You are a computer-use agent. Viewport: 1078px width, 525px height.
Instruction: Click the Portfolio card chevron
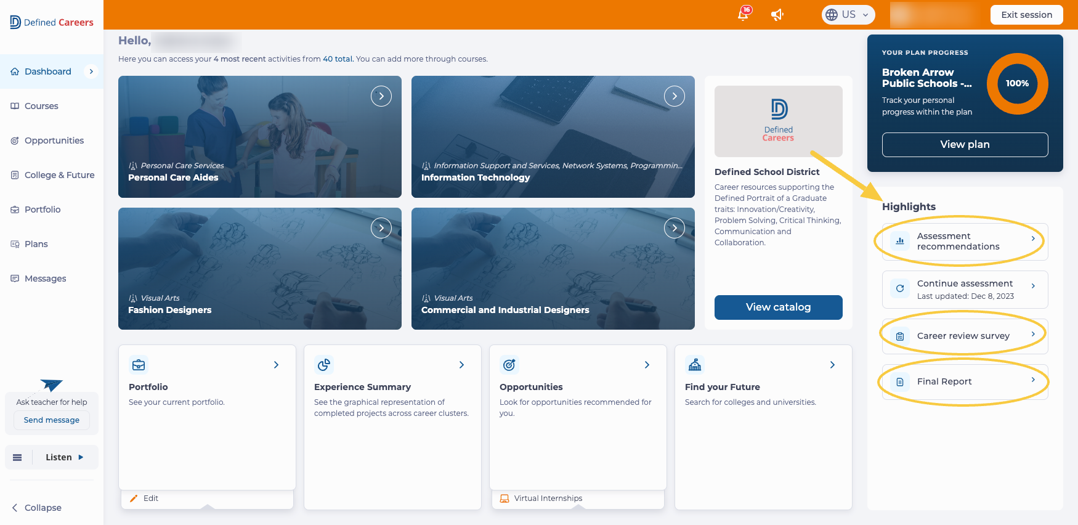pos(276,365)
